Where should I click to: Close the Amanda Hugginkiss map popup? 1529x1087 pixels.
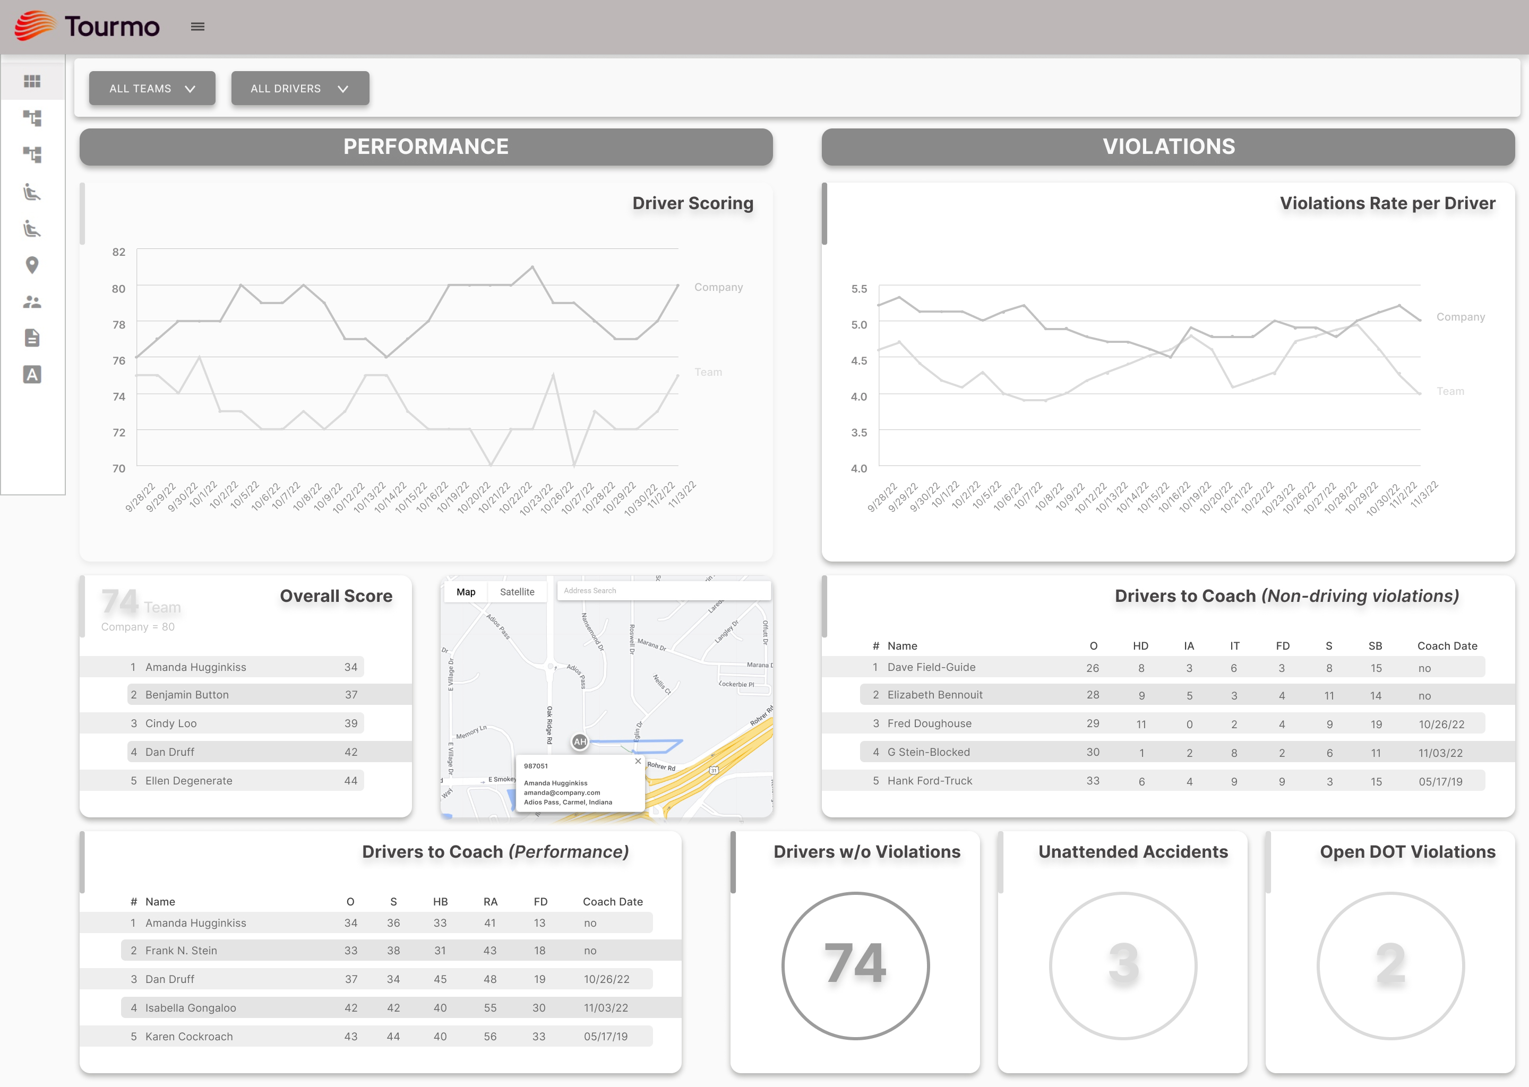637,761
